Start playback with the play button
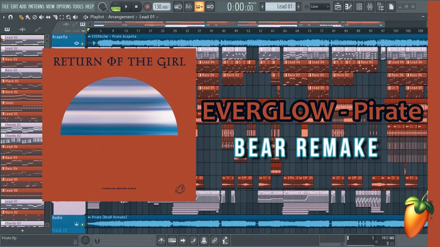The height and width of the screenshot is (247, 440). pos(126,7)
